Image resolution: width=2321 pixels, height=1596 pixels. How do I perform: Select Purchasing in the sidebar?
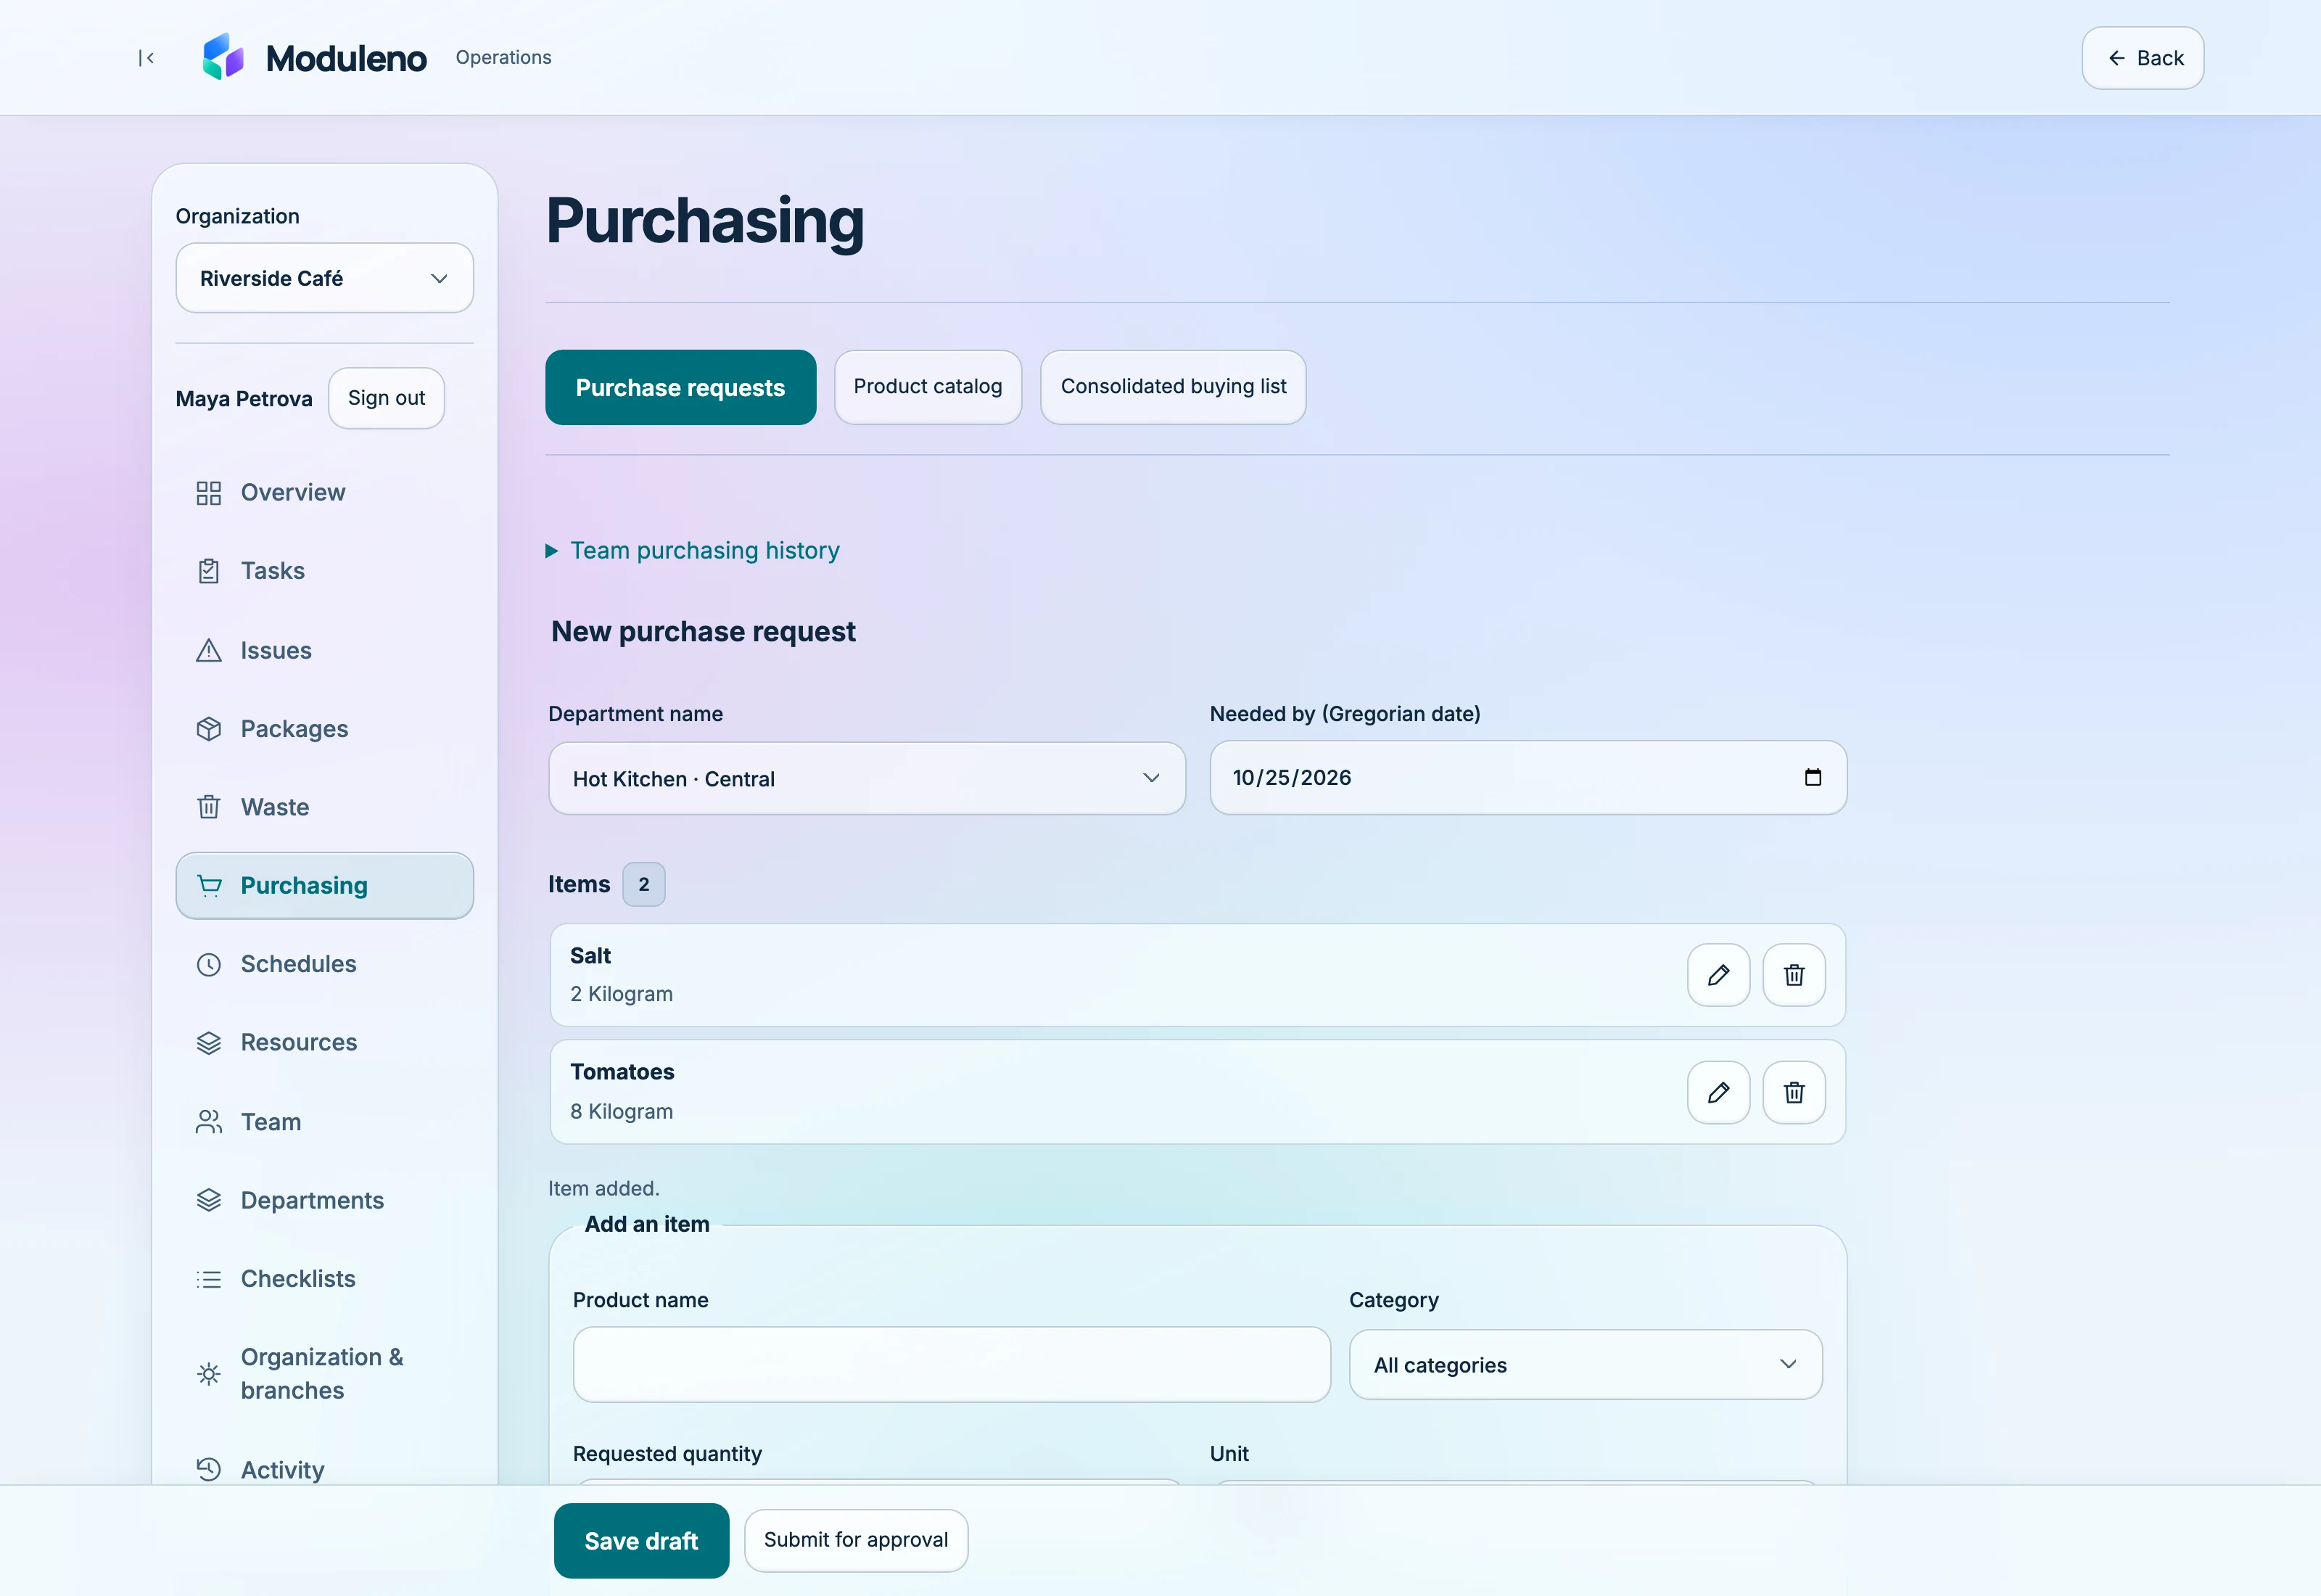point(325,886)
